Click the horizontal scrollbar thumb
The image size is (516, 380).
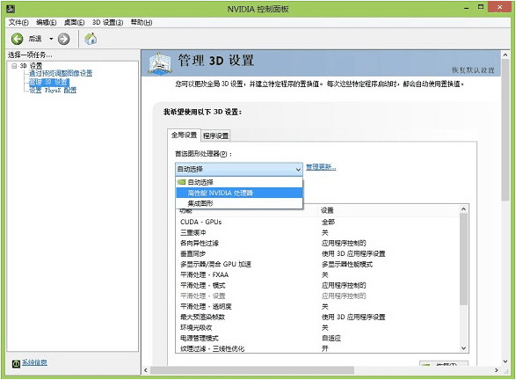252,370
